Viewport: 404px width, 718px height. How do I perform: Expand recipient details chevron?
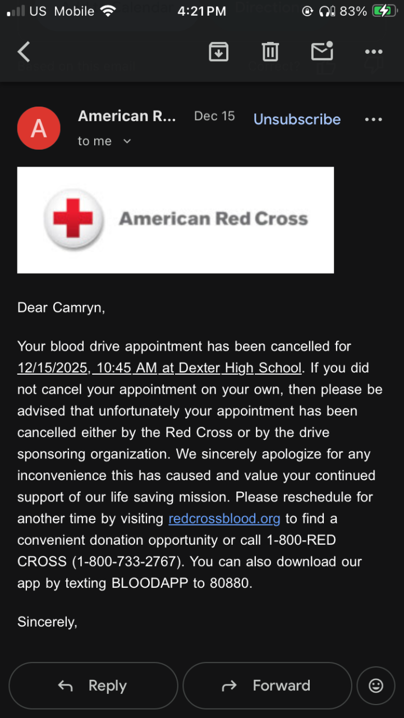point(127,141)
